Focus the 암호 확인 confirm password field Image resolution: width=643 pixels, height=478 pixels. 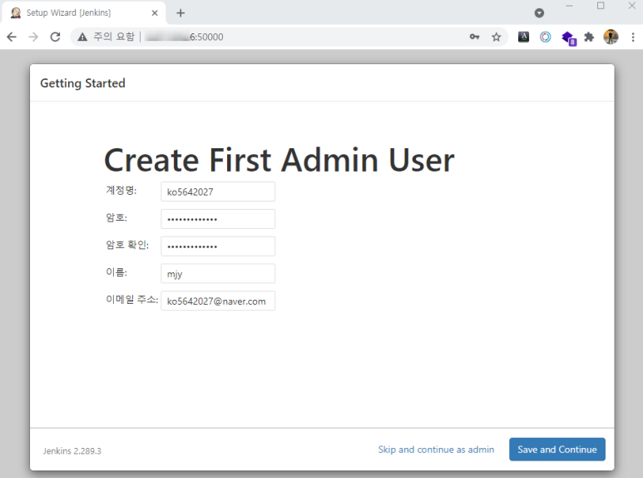[218, 246]
